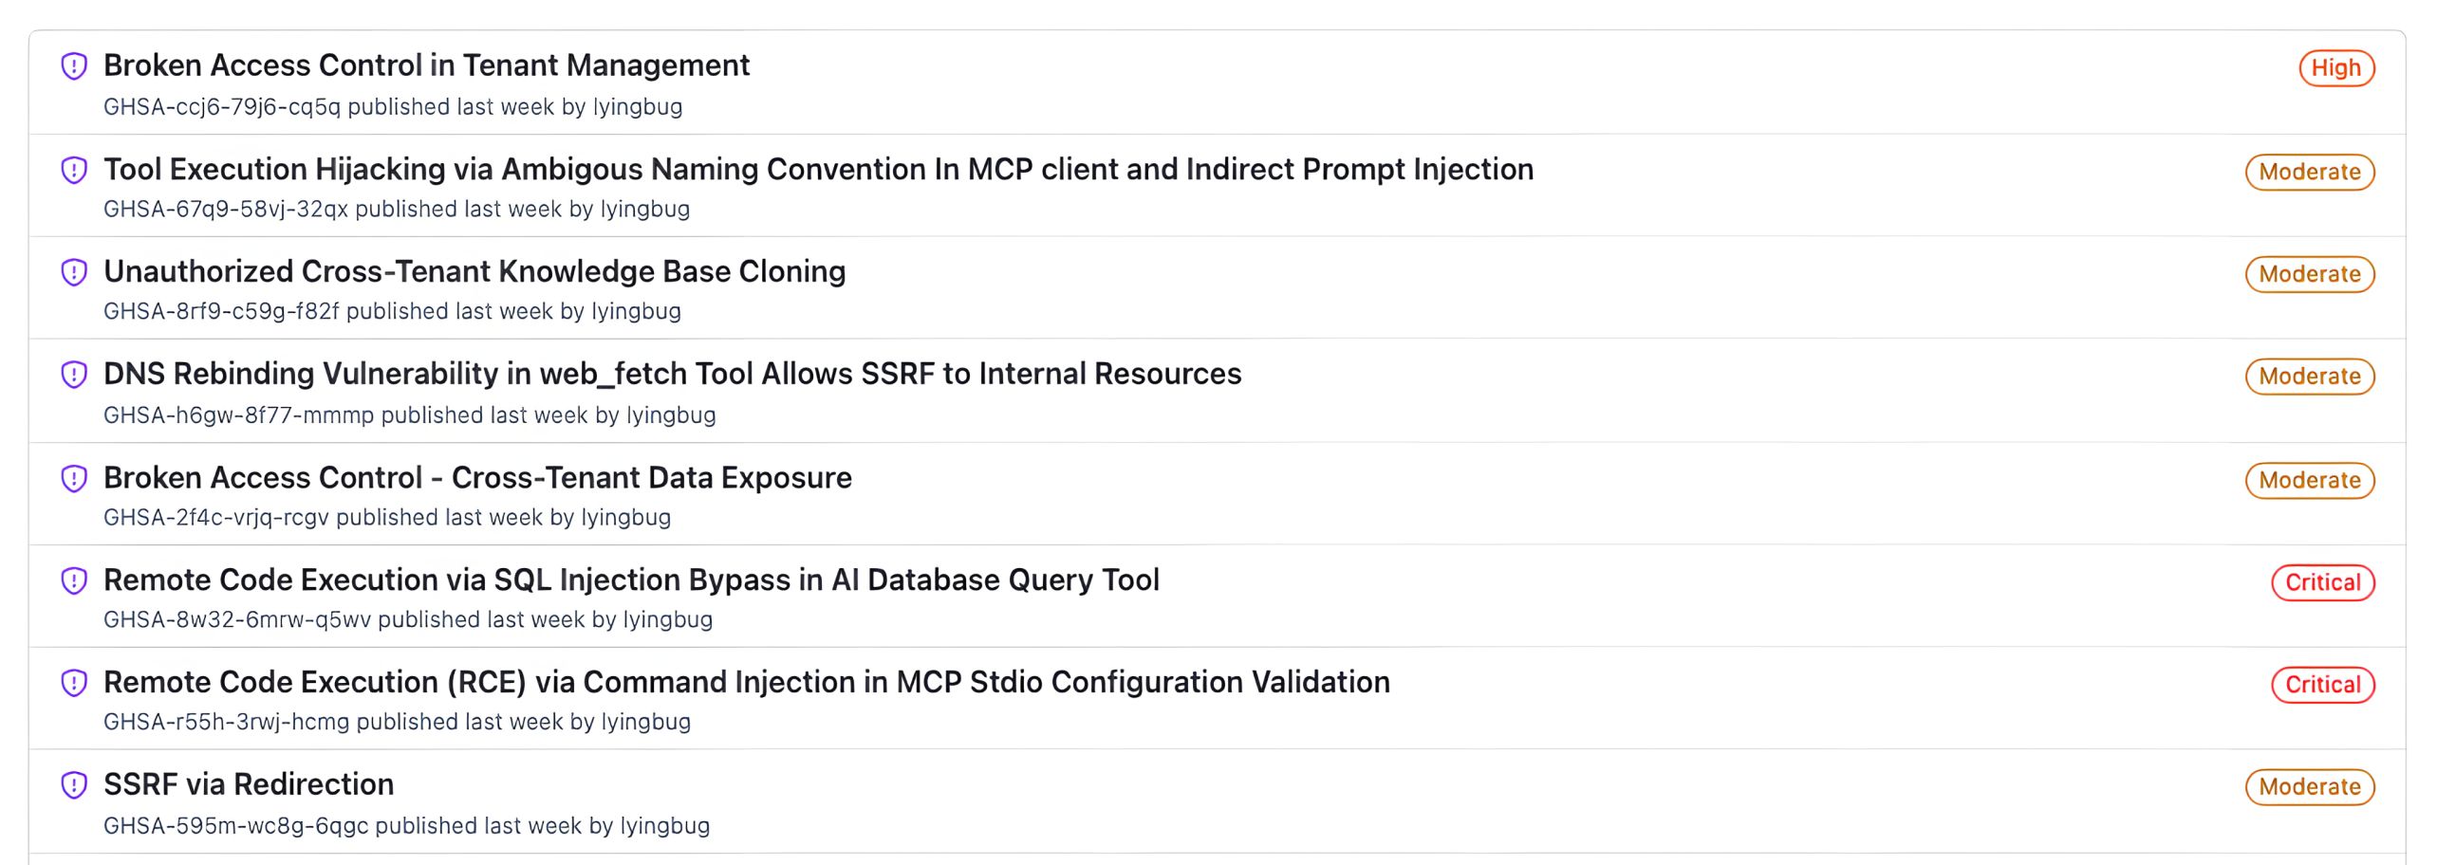Click shield icon beside MCP Stdio Command Injection advisory
Image resolution: width=2437 pixels, height=865 pixels.
(74, 683)
